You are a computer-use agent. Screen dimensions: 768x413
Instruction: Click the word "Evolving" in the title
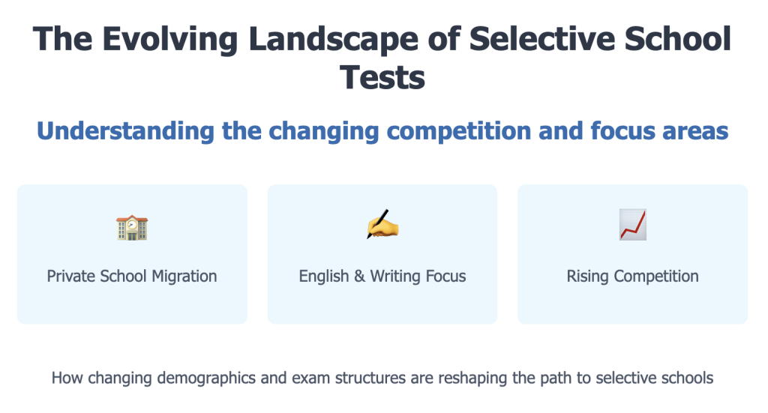(165, 39)
